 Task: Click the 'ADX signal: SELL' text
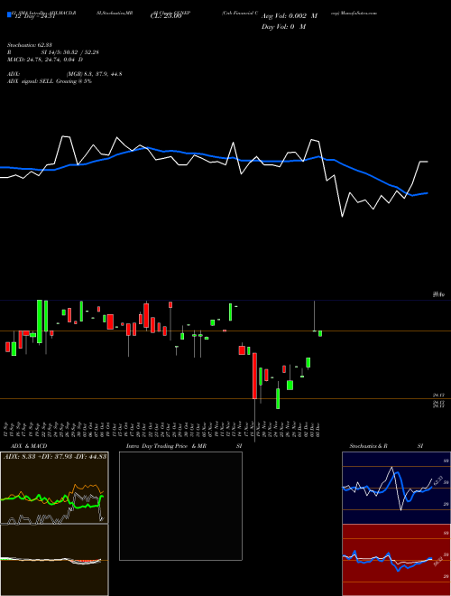click(31, 81)
